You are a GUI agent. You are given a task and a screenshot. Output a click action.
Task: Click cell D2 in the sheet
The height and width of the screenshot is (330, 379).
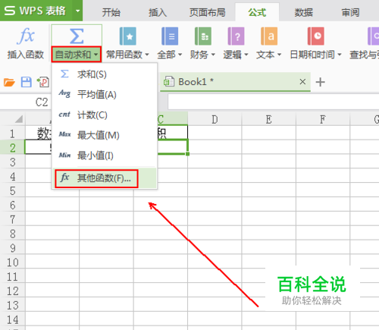click(215, 147)
